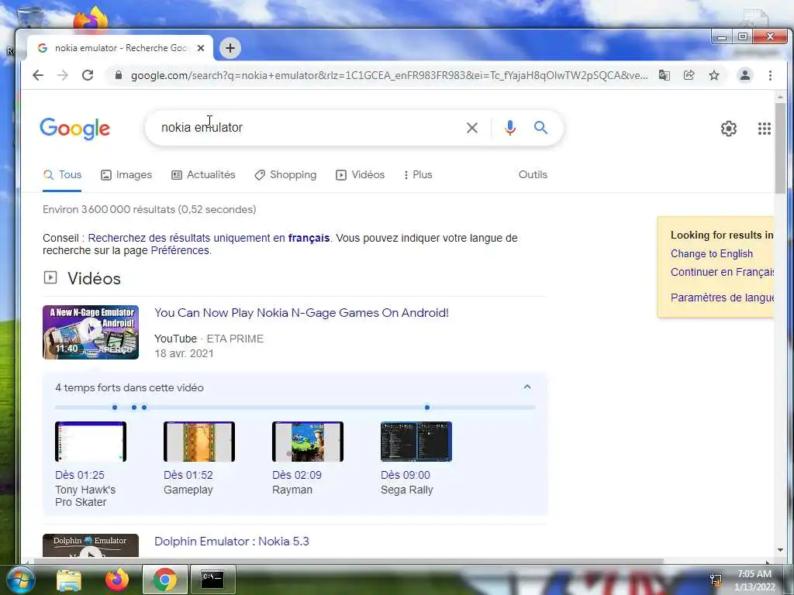Switch to the Images tab
Image resolution: width=794 pixels, height=595 pixels.
126,175
